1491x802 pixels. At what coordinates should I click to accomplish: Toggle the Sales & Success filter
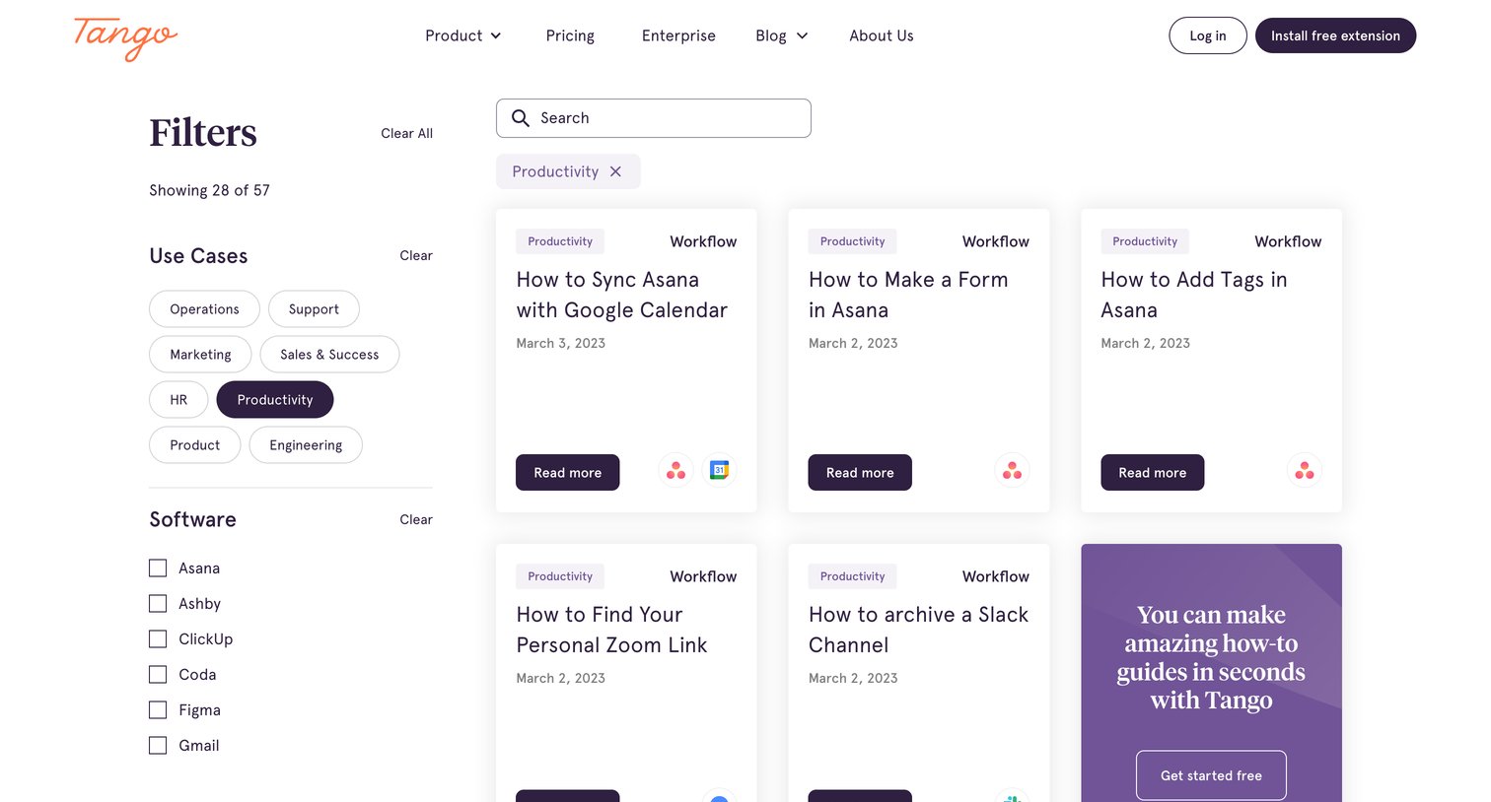coord(329,355)
